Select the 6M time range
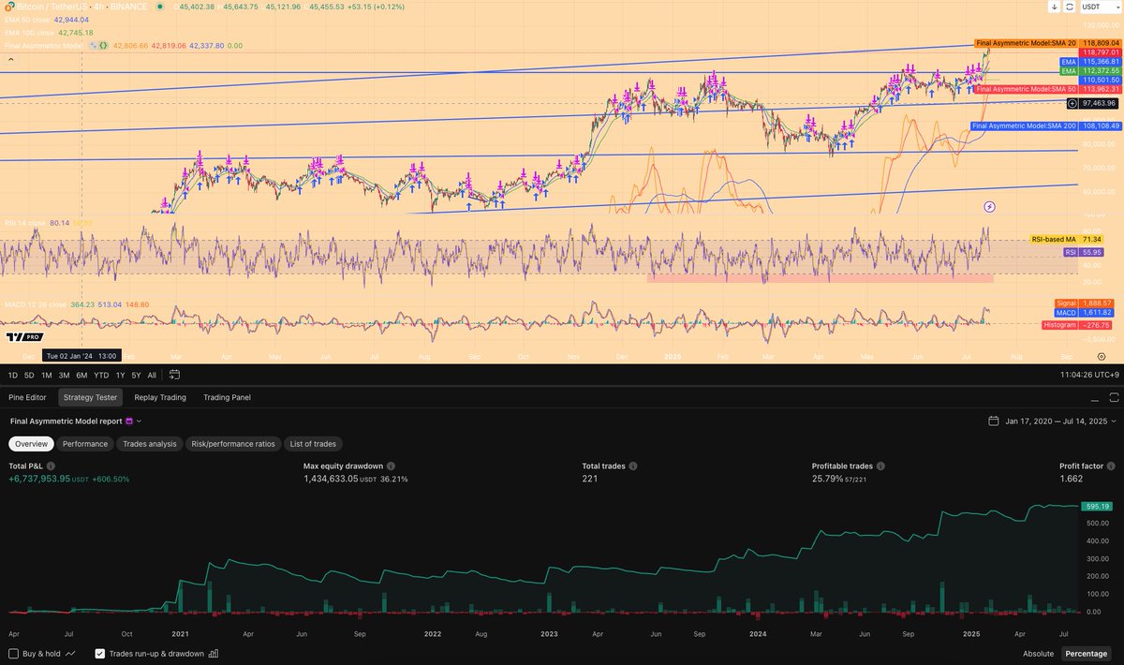The image size is (1124, 665). (81, 375)
